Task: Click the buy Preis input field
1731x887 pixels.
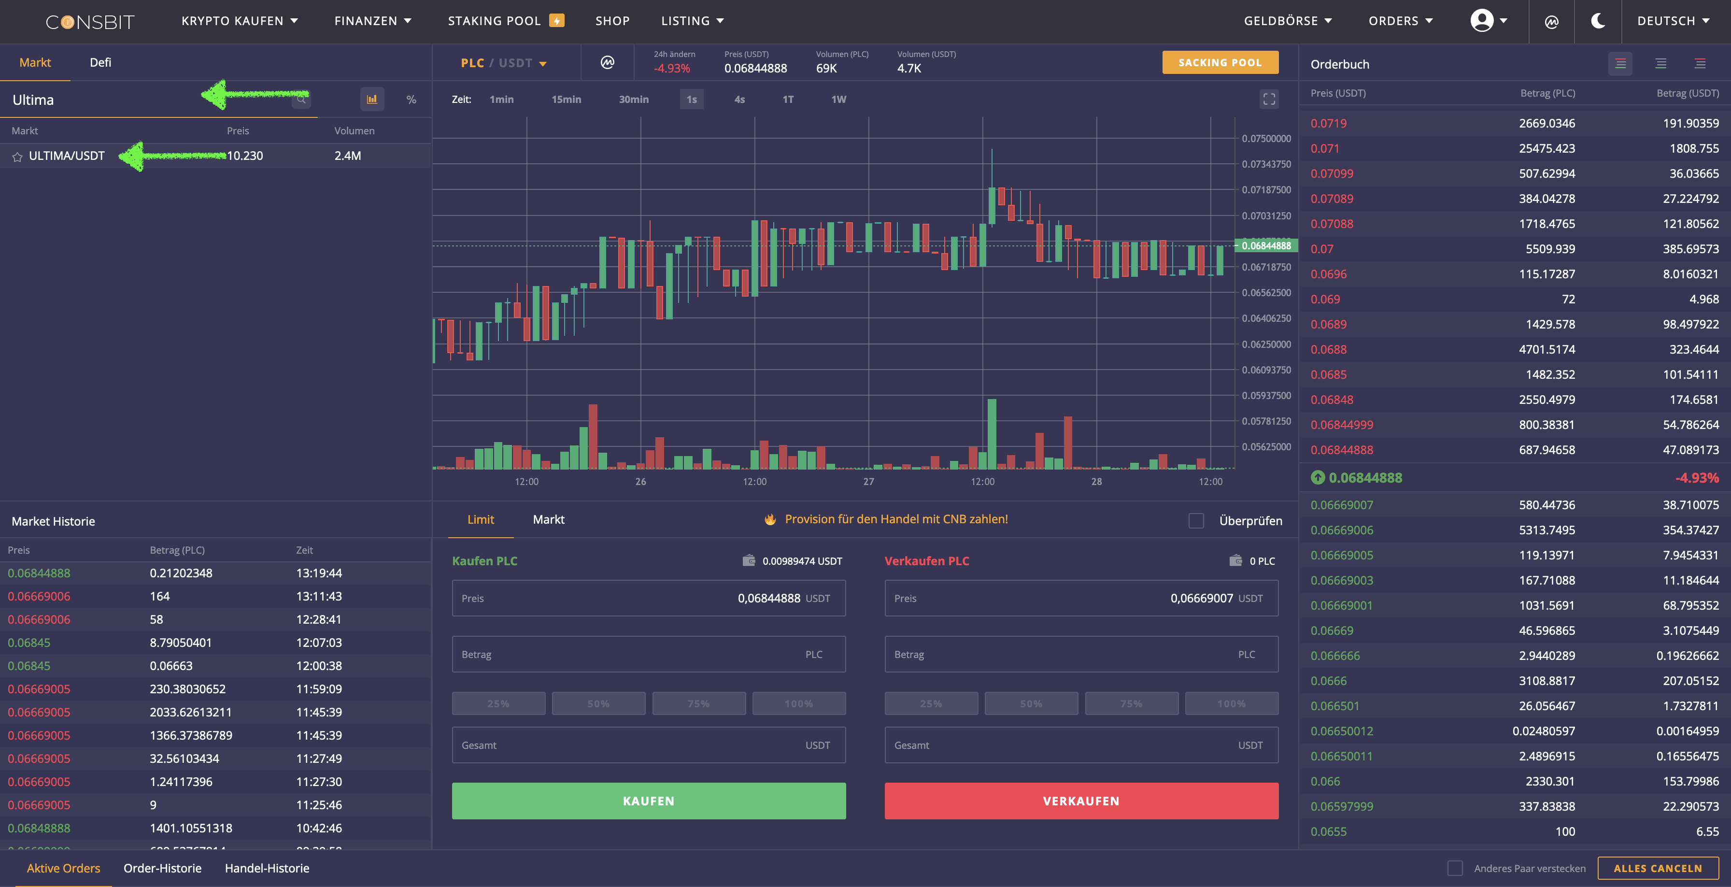Action: point(649,598)
